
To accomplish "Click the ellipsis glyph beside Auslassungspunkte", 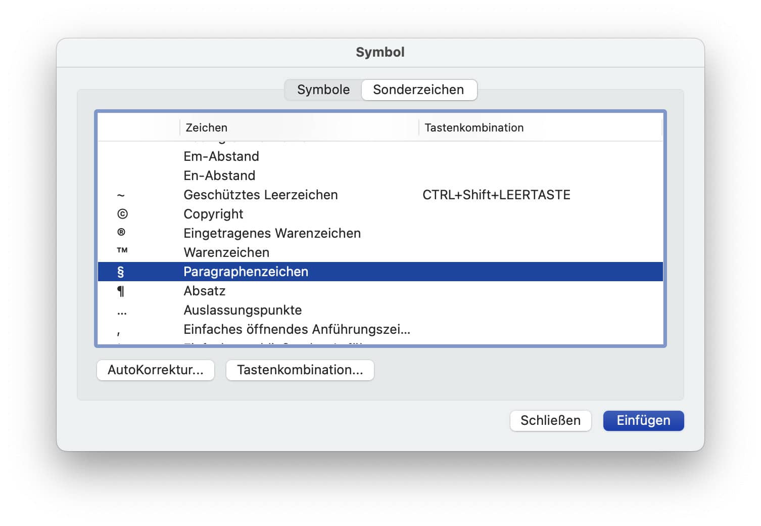I will coord(122,311).
